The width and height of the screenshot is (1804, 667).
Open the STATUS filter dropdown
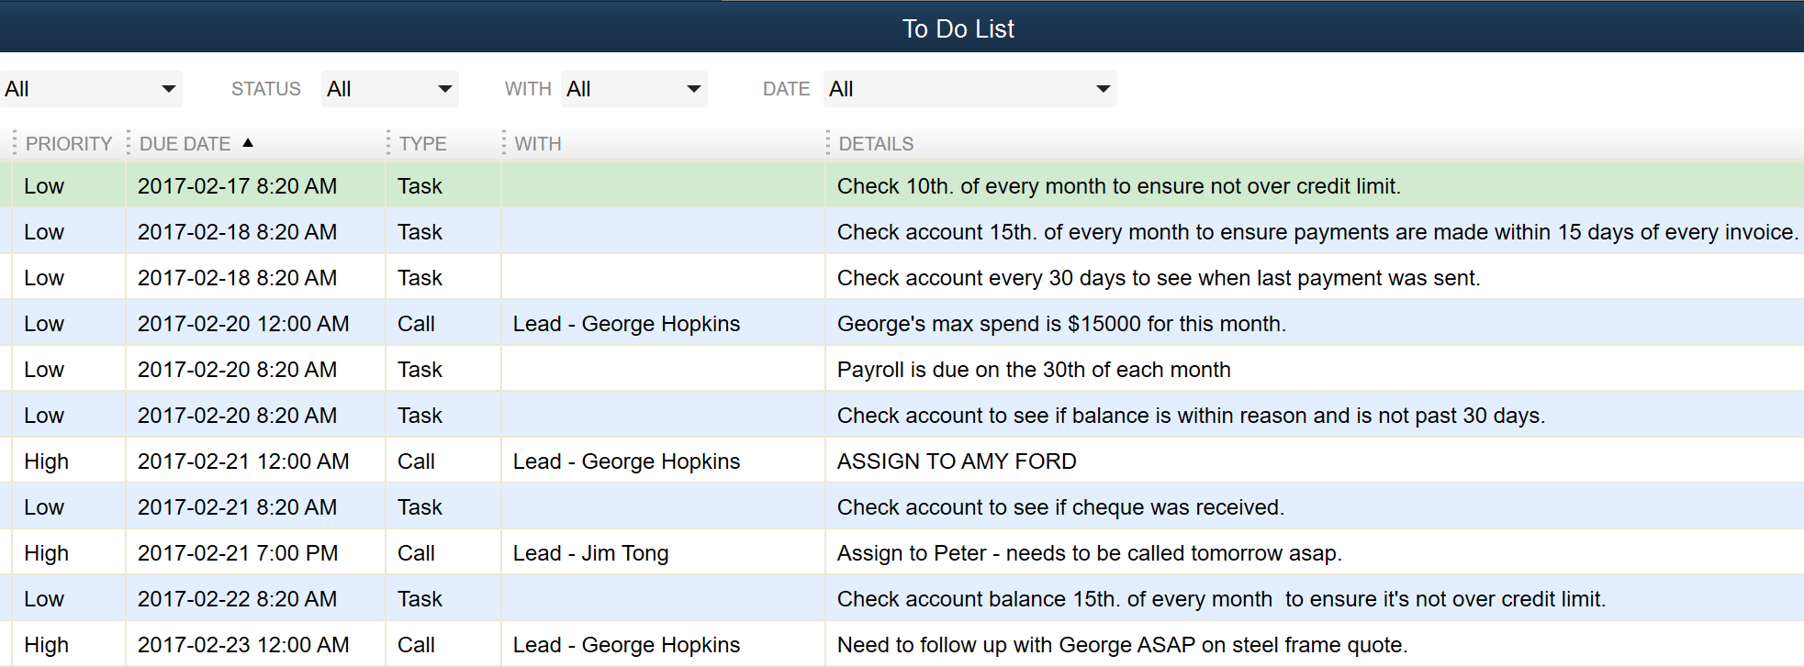(389, 89)
